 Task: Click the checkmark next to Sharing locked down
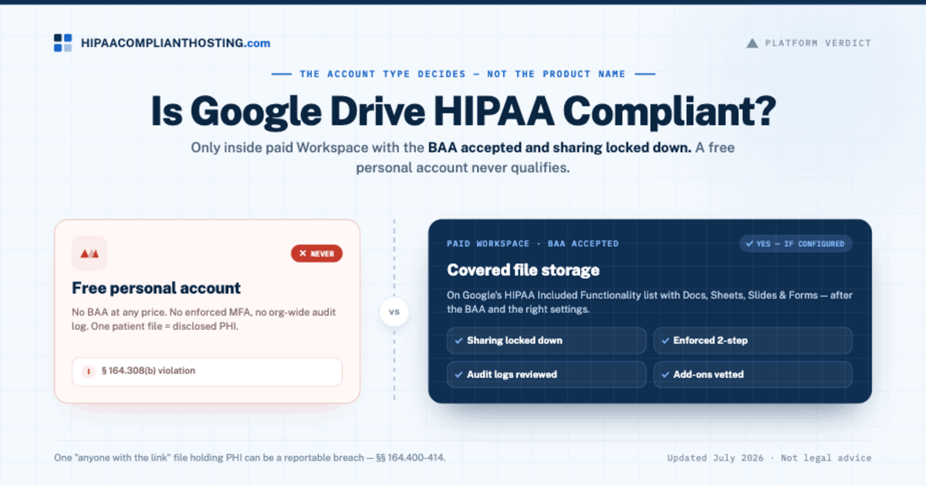[x=458, y=340]
